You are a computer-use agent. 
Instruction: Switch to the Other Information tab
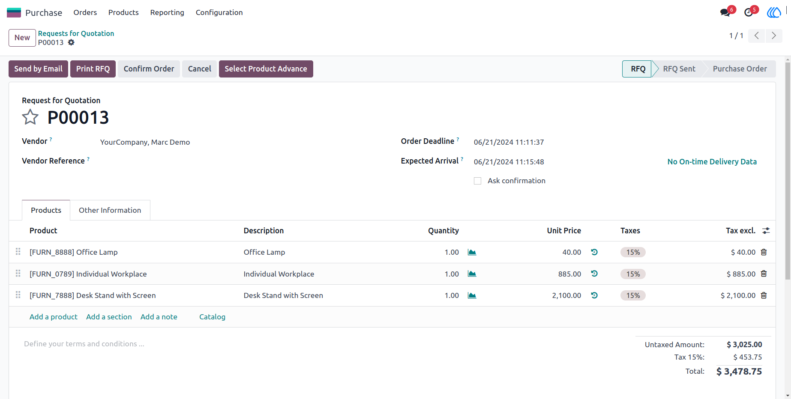click(x=110, y=210)
